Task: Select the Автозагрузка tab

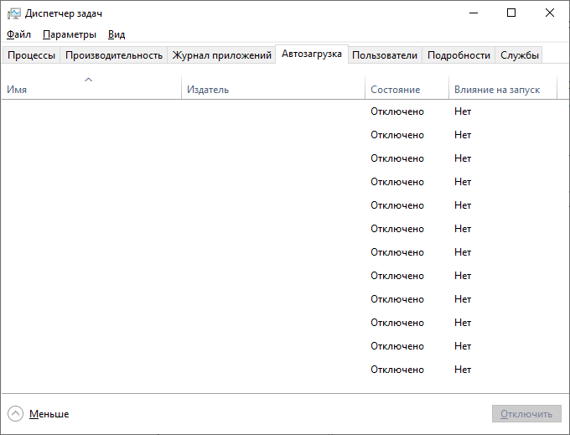Action: (x=312, y=54)
